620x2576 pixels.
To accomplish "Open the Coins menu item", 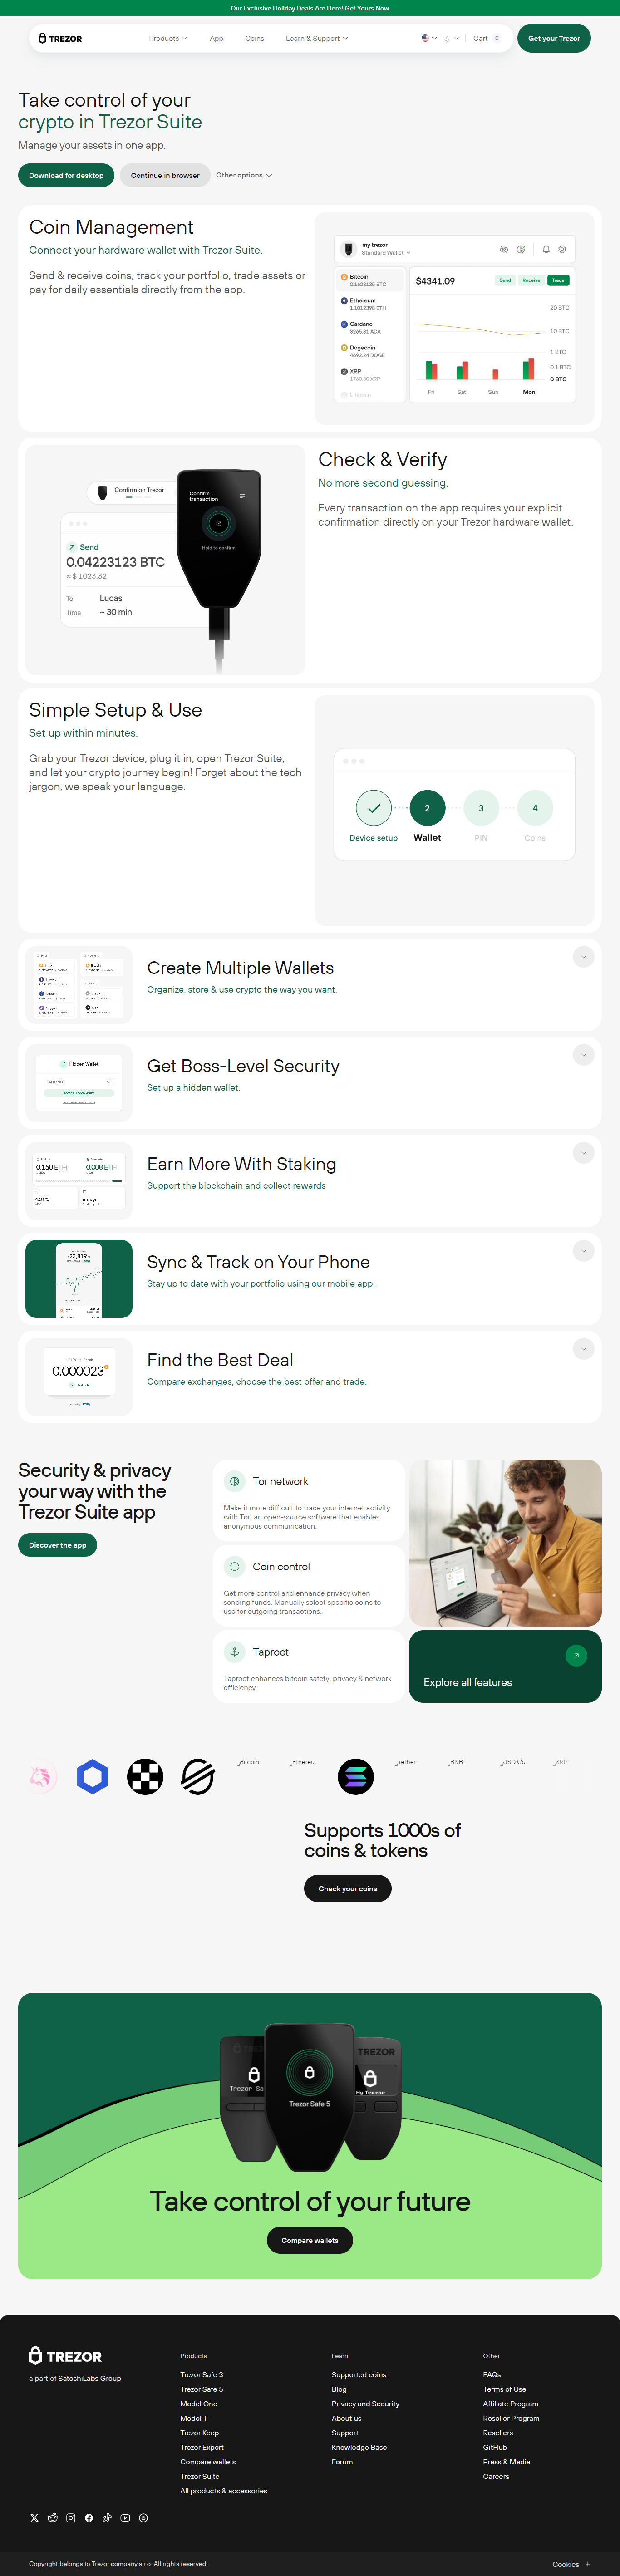I will (255, 38).
